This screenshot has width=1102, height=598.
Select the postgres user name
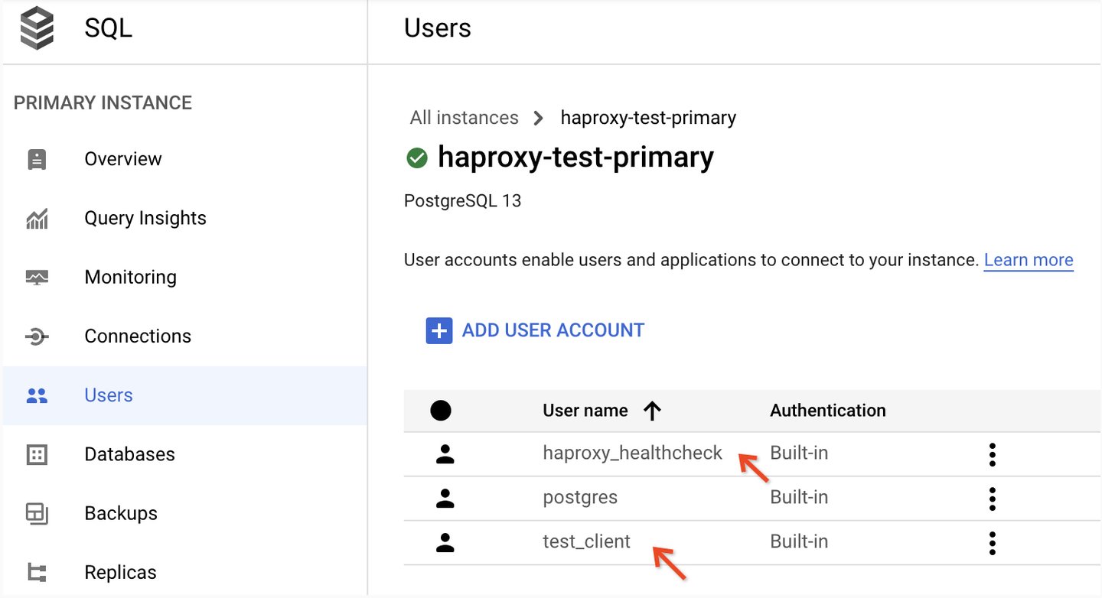click(580, 498)
